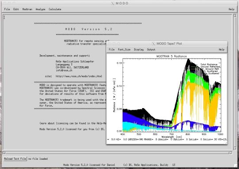Click the vertical scrollbar up arrow
Image resolution: width=239 pixels, height=169 pixels.
(x=235, y=15)
